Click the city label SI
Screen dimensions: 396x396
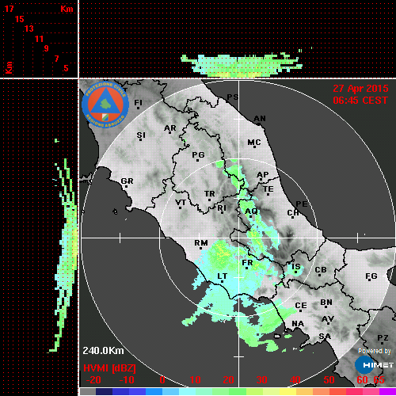[x=141, y=135]
